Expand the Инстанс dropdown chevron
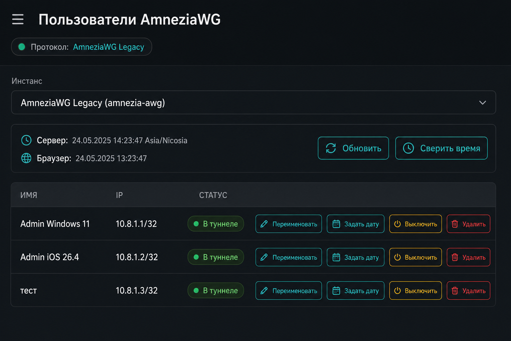The width and height of the screenshot is (511, 341). [482, 103]
